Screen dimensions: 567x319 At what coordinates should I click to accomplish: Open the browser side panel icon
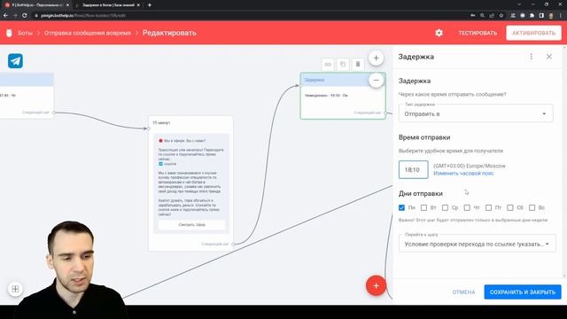541,16
